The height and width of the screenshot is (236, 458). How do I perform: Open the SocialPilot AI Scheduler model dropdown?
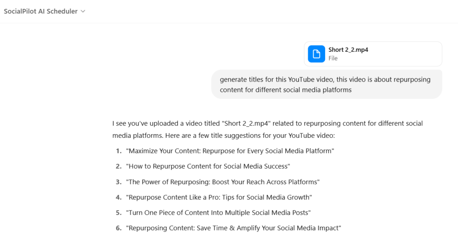44,11
